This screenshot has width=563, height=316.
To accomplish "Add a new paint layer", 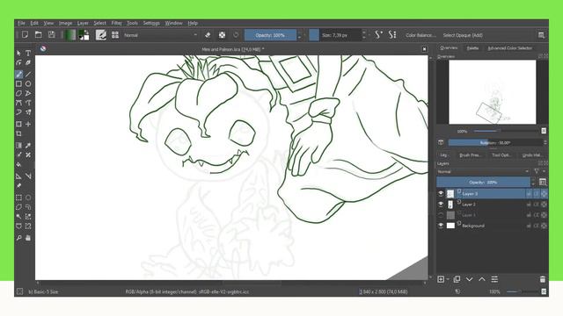I will (x=441, y=279).
